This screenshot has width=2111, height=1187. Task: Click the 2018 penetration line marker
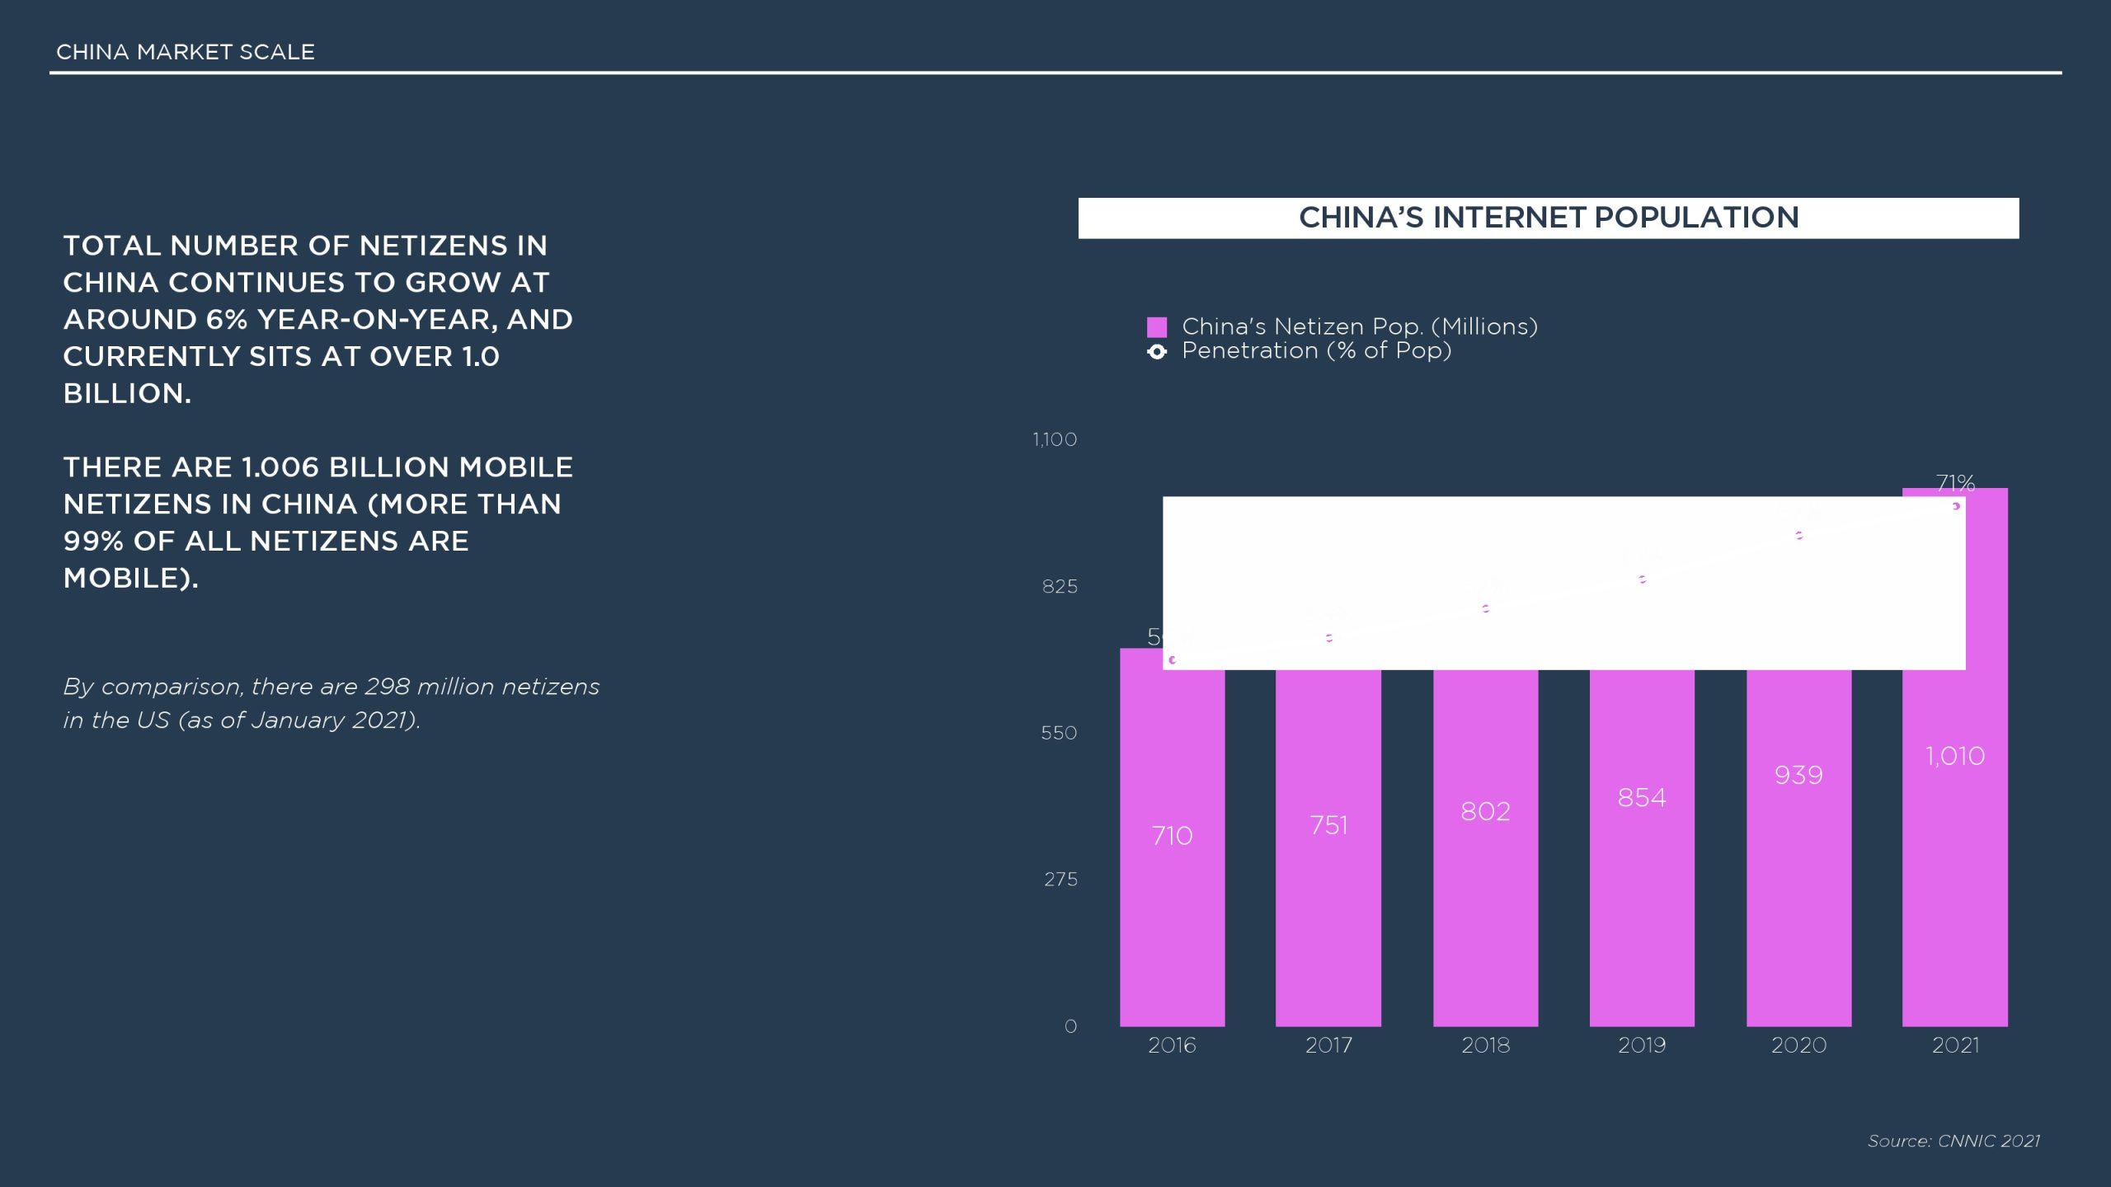click(1486, 608)
